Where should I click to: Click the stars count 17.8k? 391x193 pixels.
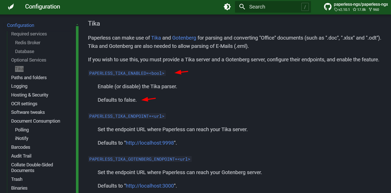(359, 10)
